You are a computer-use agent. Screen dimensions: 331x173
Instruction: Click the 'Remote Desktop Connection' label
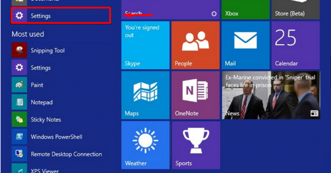point(66,154)
